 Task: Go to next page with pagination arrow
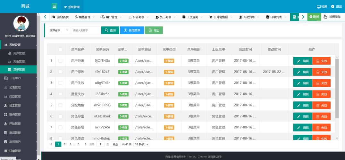pos(85,144)
